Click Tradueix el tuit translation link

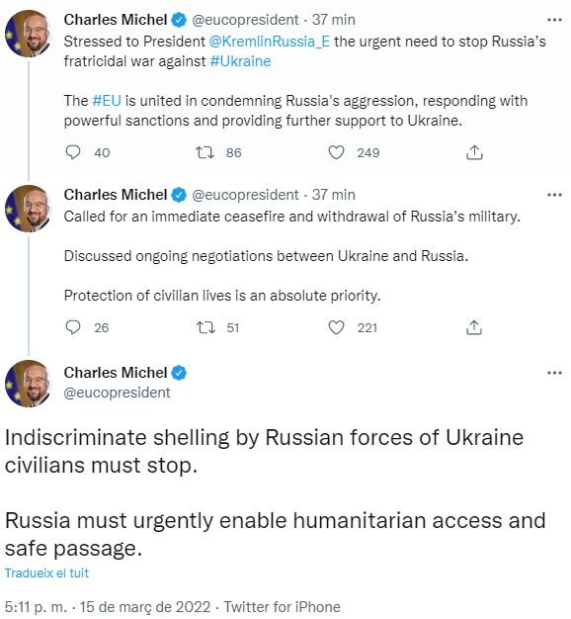tap(46, 573)
